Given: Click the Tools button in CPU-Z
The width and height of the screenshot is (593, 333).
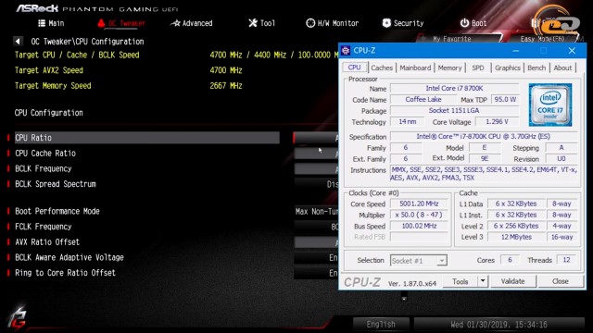Looking at the screenshot, I should 460,281.
